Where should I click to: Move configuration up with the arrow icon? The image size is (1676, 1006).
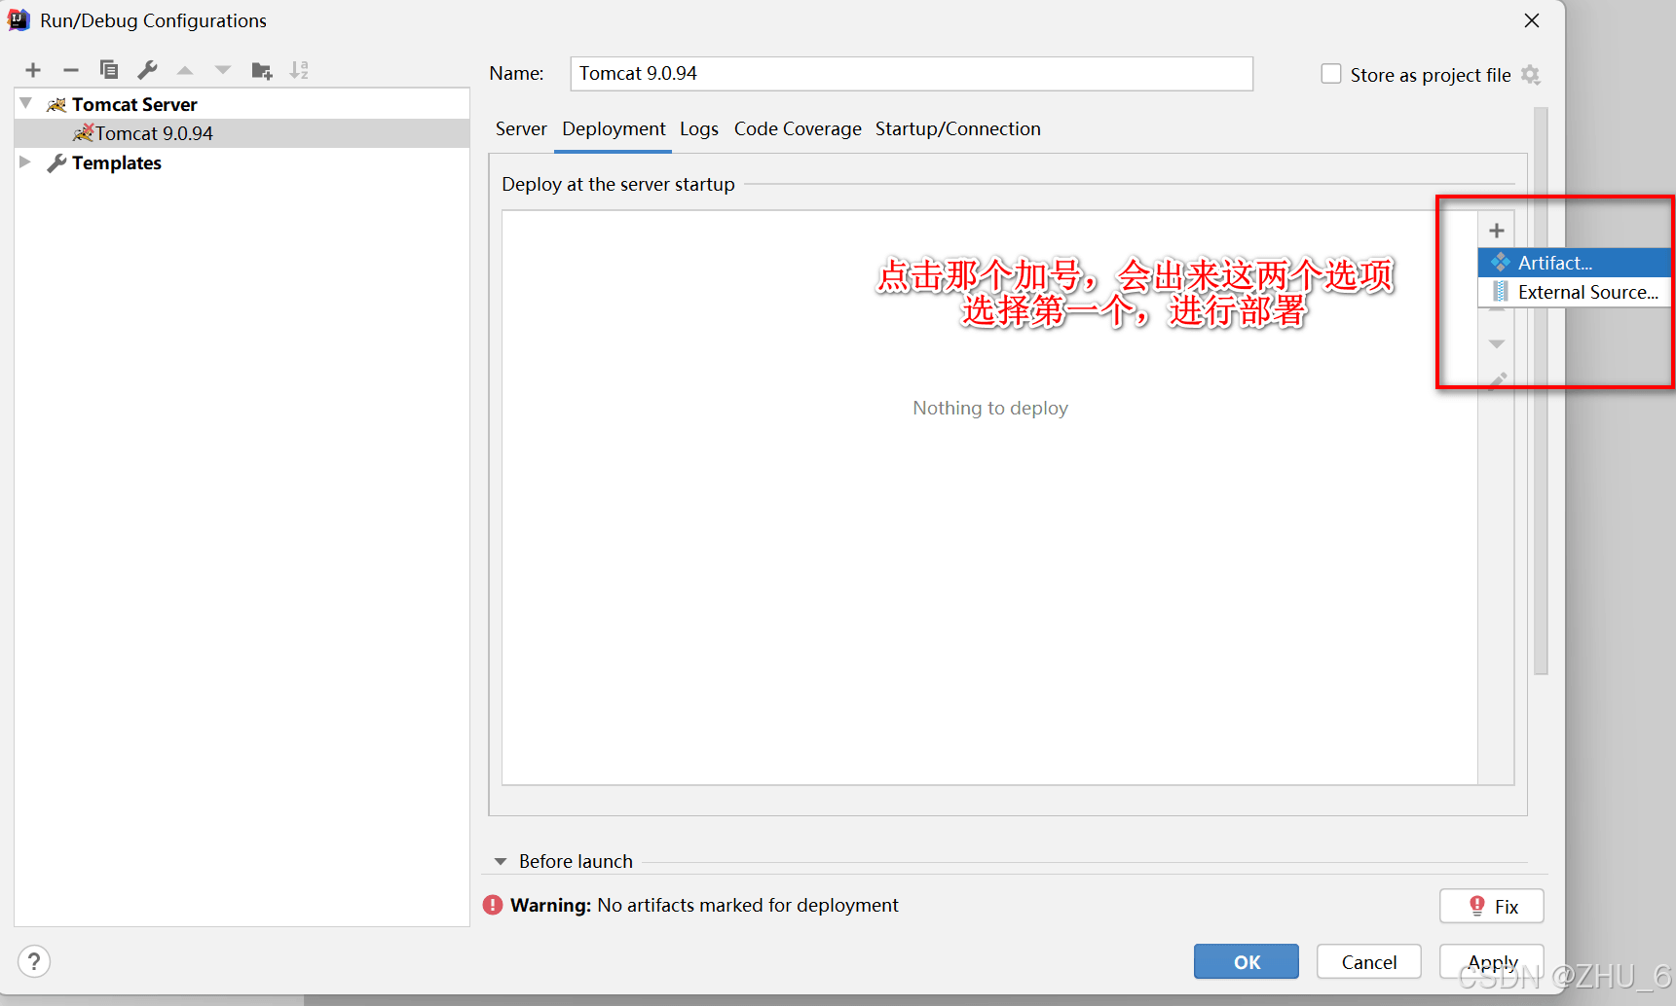(185, 70)
